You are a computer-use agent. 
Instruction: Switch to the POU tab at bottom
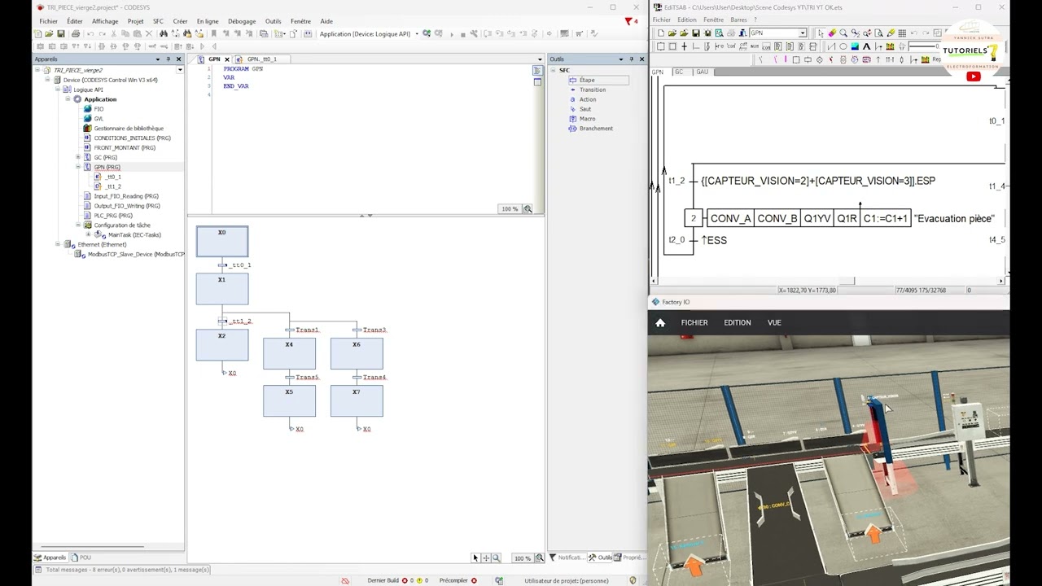81,558
